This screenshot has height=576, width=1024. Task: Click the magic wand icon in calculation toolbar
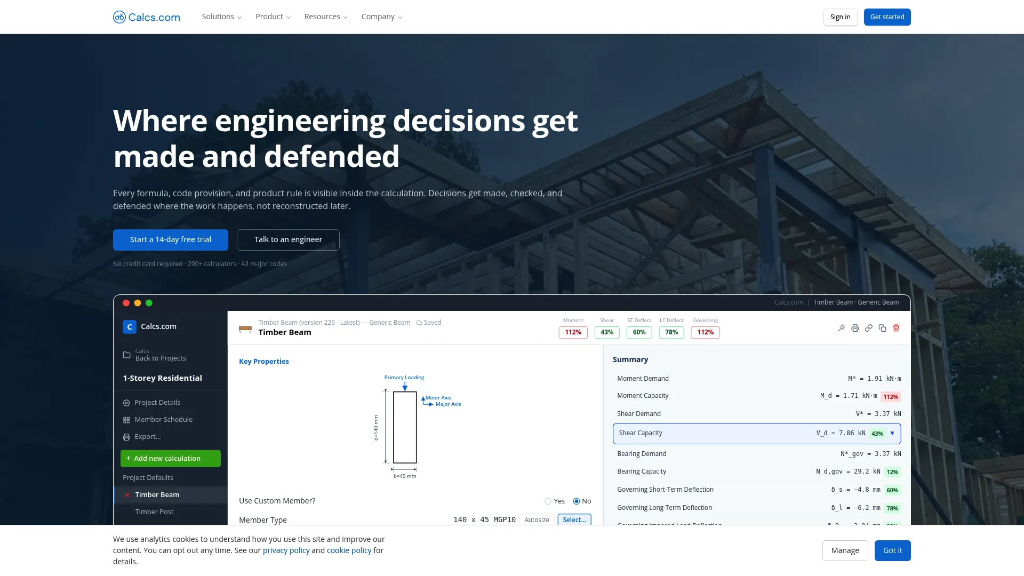pyautogui.click(x=841, y=328)
